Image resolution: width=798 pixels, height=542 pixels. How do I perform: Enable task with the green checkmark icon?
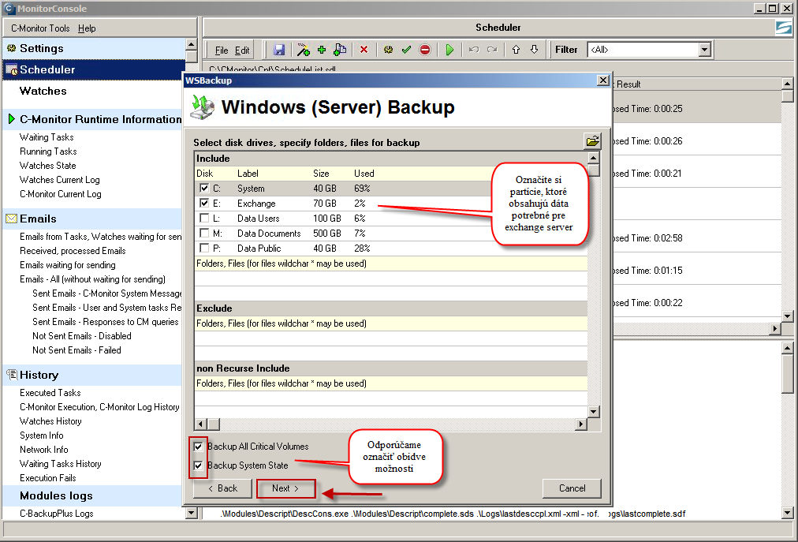click(x=406, y=50)
